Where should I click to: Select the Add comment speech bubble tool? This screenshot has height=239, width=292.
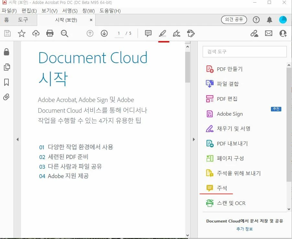coord(148,34)
